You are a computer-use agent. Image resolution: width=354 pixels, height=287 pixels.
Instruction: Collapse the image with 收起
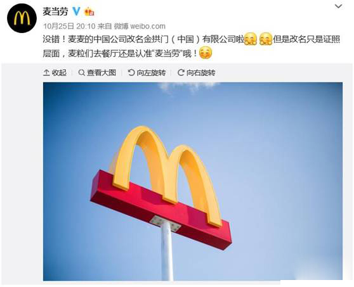coord(55,73)
